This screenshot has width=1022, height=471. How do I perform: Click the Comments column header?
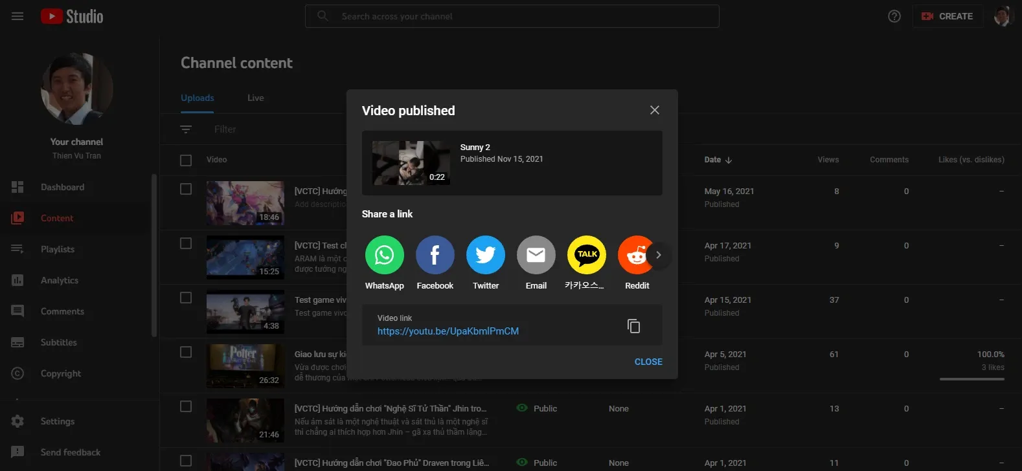coord(889,160)
